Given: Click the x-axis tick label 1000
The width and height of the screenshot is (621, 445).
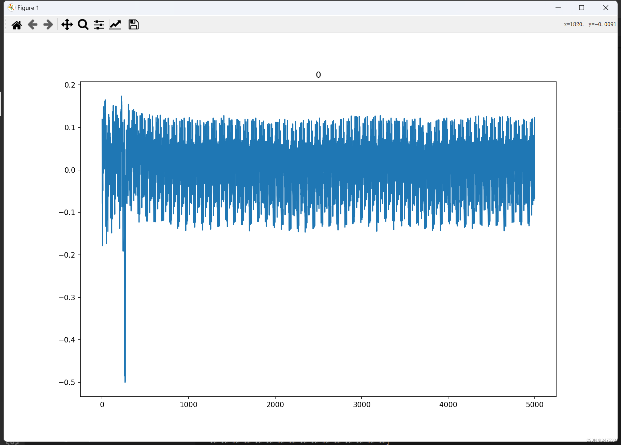Looking at the screenshot, I should click(189, 404).
